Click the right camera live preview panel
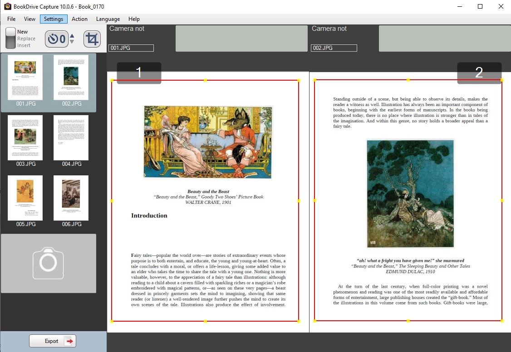511x352 pixels. 445,39
